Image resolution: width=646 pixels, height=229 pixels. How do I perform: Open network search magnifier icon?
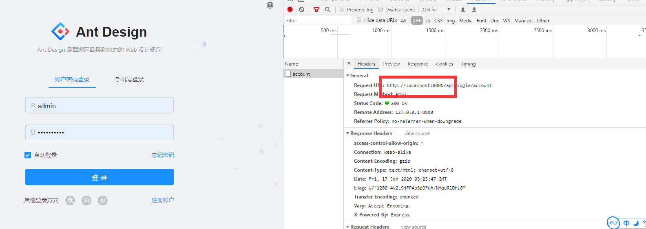tap(327, 9)
